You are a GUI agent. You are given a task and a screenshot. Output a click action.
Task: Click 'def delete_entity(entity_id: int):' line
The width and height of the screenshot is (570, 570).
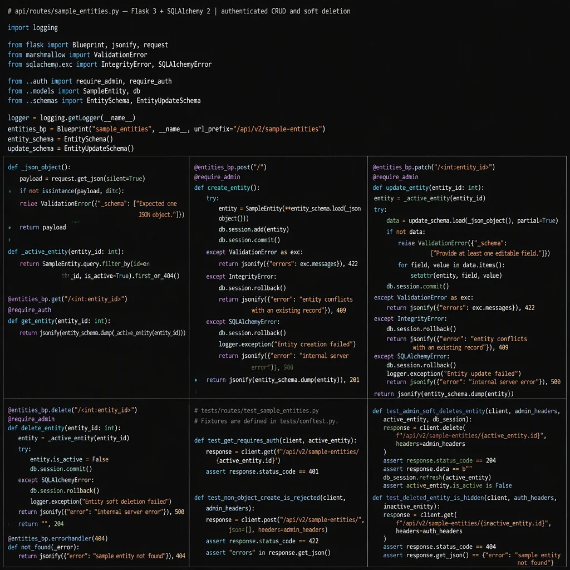[x=65, y=428]
